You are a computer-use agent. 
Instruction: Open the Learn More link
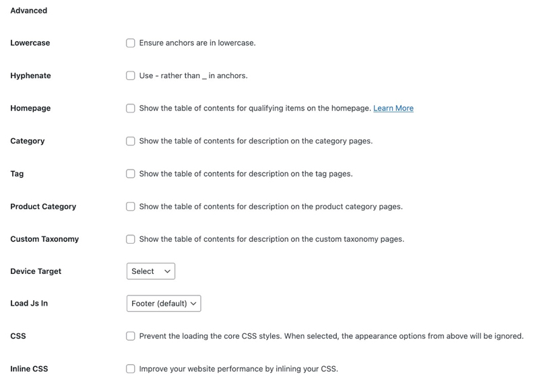tap(393, 108)
